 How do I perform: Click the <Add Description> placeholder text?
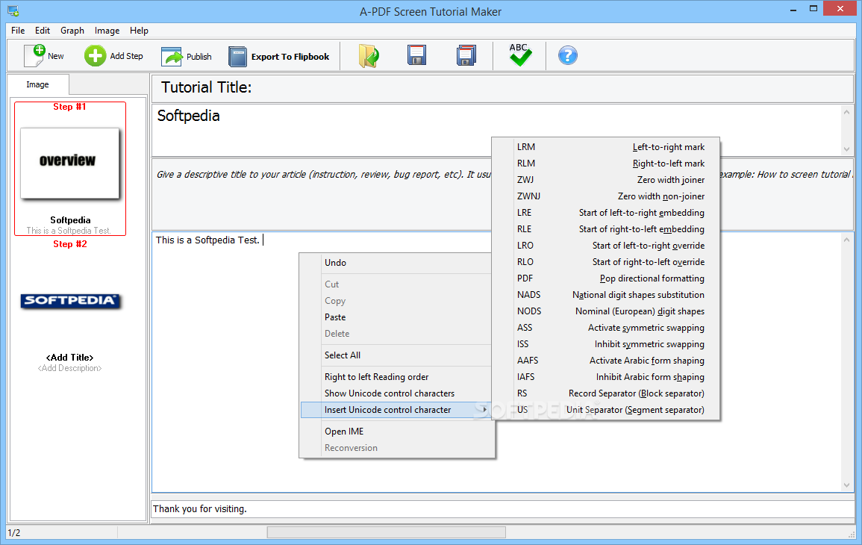click(x=70, y=369)
